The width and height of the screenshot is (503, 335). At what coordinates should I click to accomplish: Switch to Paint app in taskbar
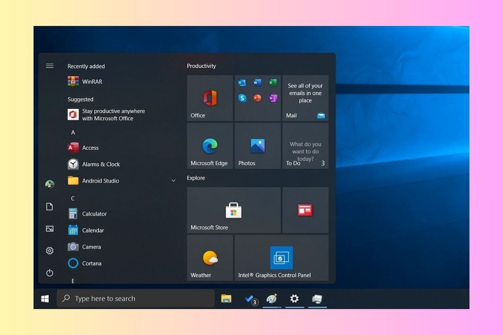click(x=272, y=299)
